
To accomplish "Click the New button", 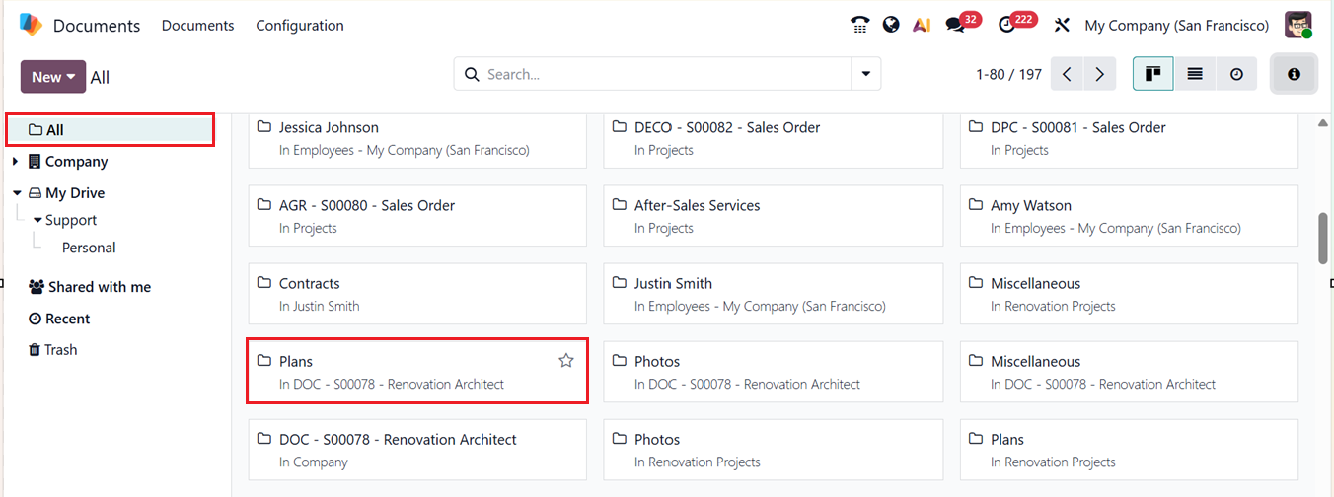I will [53, 77].
